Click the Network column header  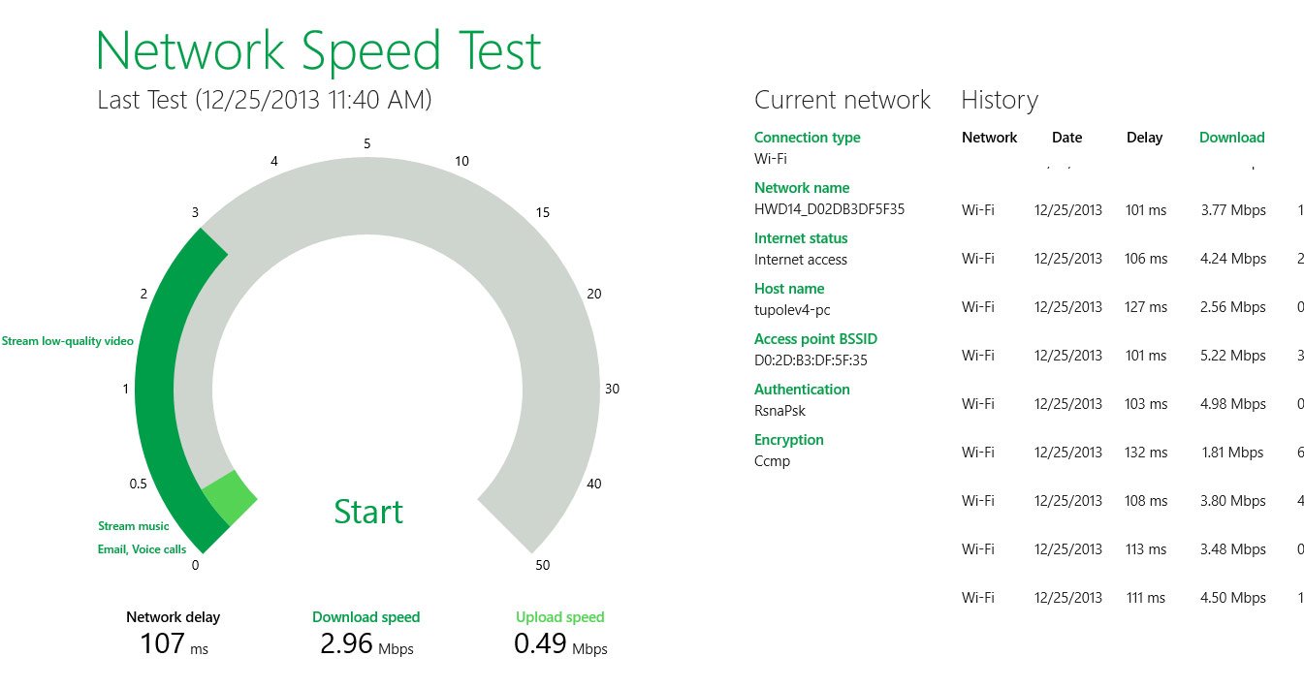click(989, 138)
